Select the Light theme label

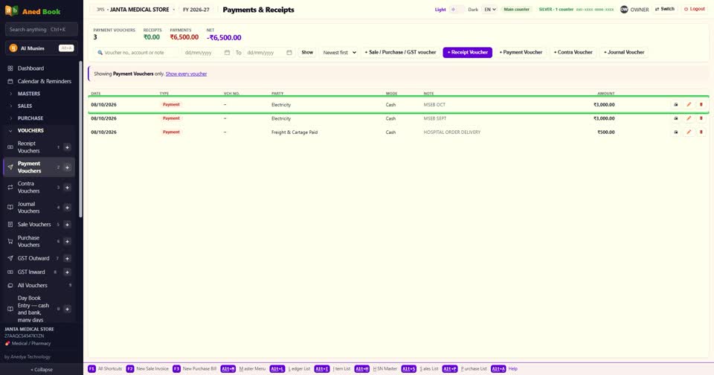point(440,10)
